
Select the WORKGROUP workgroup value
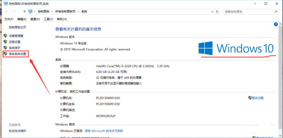(105, 116)
